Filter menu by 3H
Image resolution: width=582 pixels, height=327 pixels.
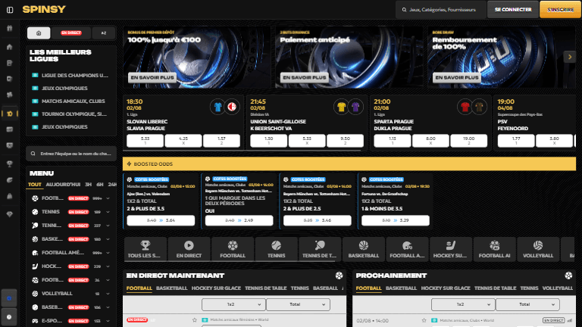tap(88, 185)
